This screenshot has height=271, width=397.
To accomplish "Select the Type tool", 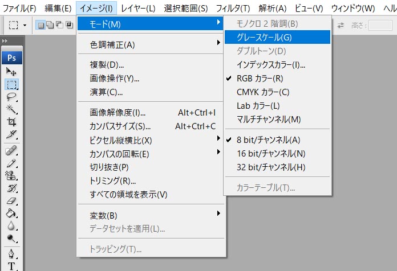I will pos(11,266).
